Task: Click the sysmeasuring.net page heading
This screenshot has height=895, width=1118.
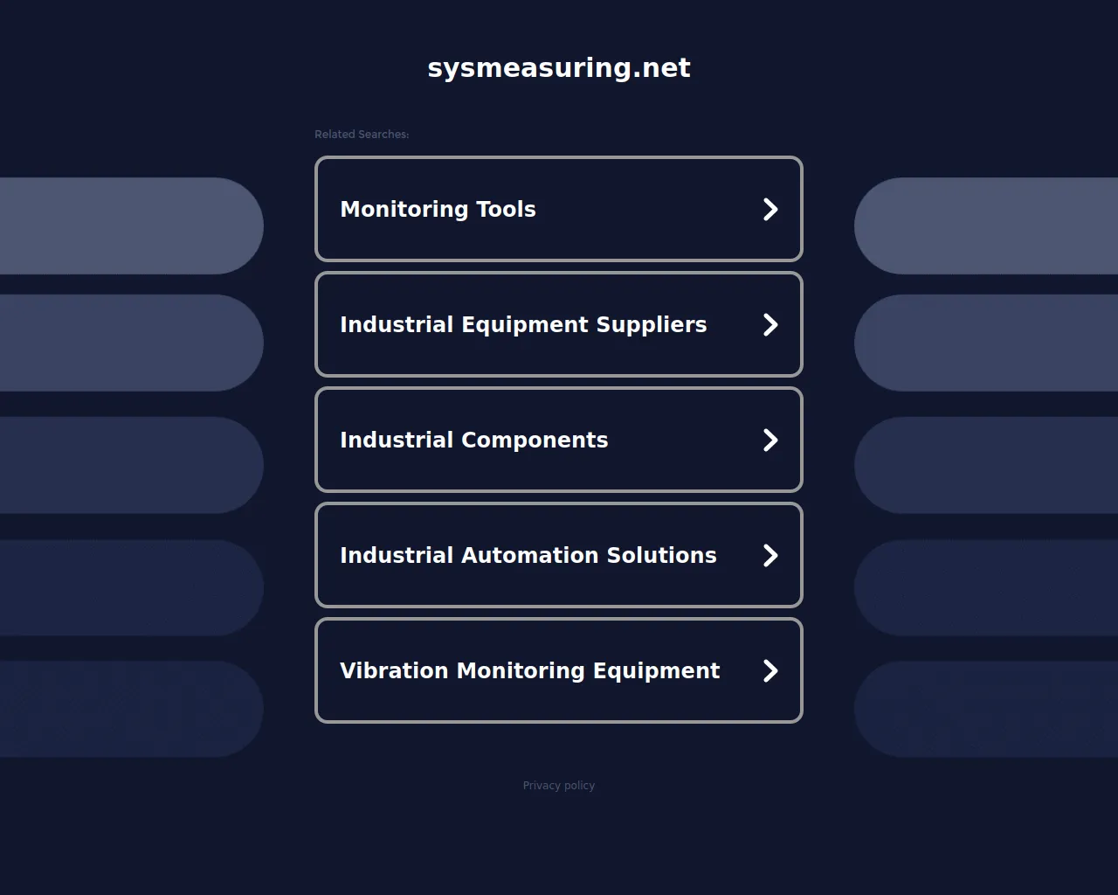Action: click(559, 68)
